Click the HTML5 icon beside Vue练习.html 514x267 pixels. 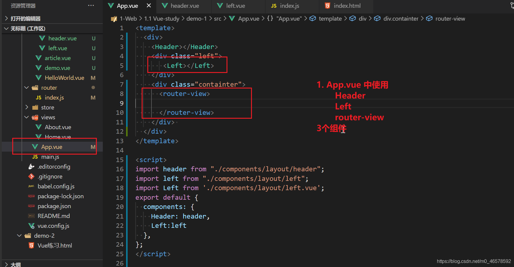(31, 245)
